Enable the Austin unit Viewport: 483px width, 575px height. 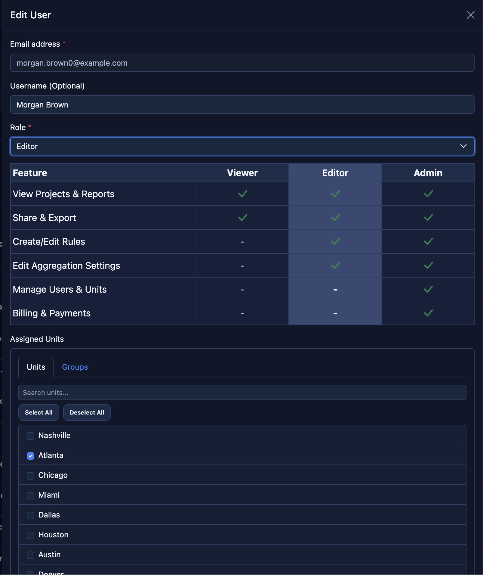(30, 555)
